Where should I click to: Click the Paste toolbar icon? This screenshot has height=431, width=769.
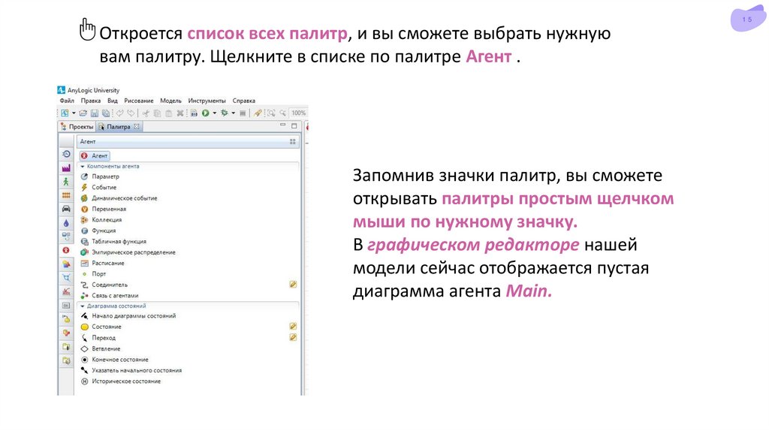click(168, 113)
